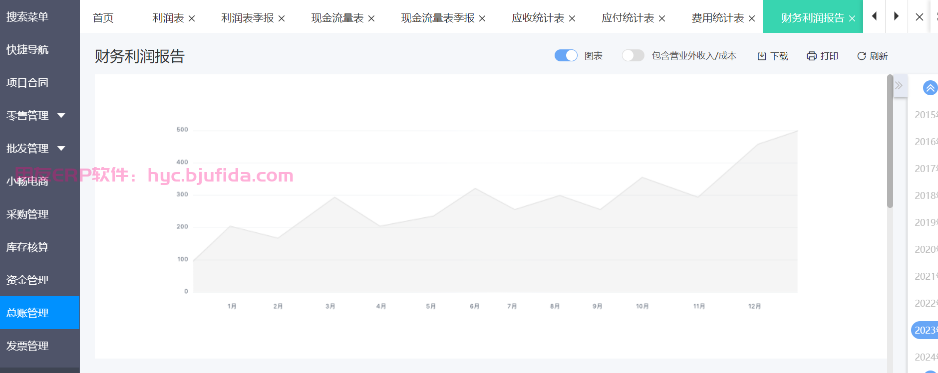Switch to the 应付统计表 tab
The image size is (938, 373).
[628, 18]
